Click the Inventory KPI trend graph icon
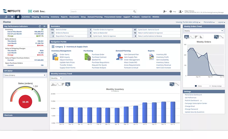The image size is (228, 139). pos(42,30)
